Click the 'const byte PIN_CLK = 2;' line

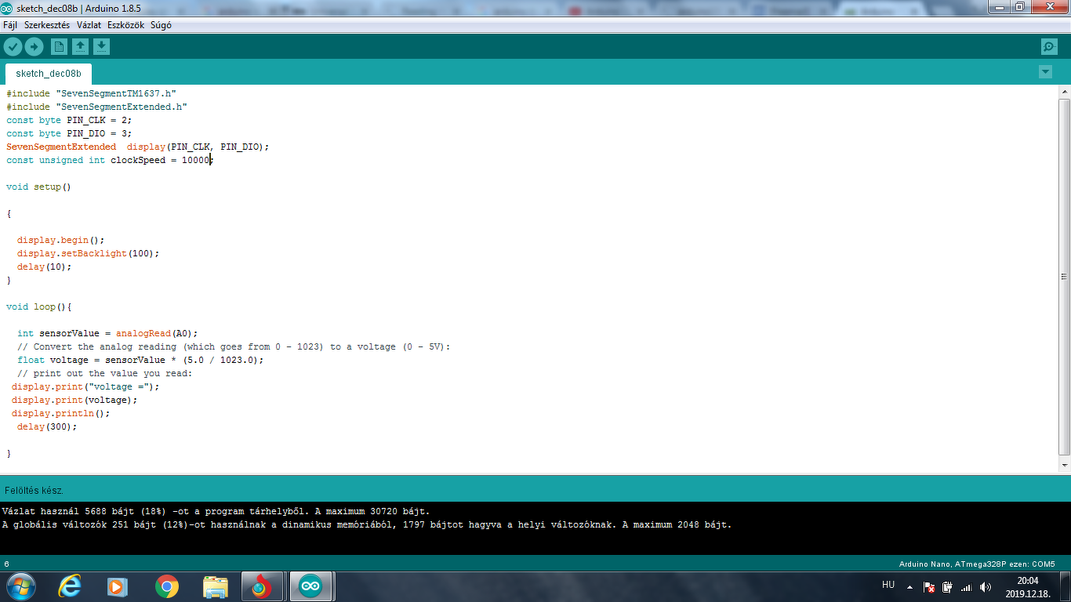(x=69, y=120)
